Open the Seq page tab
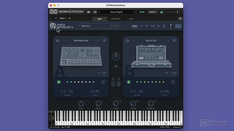 152,26
